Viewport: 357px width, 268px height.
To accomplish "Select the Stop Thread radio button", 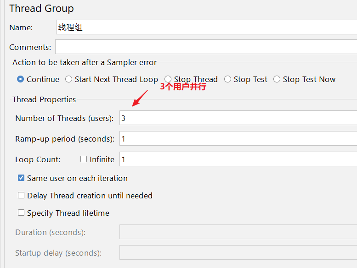I will coord(168,79).
